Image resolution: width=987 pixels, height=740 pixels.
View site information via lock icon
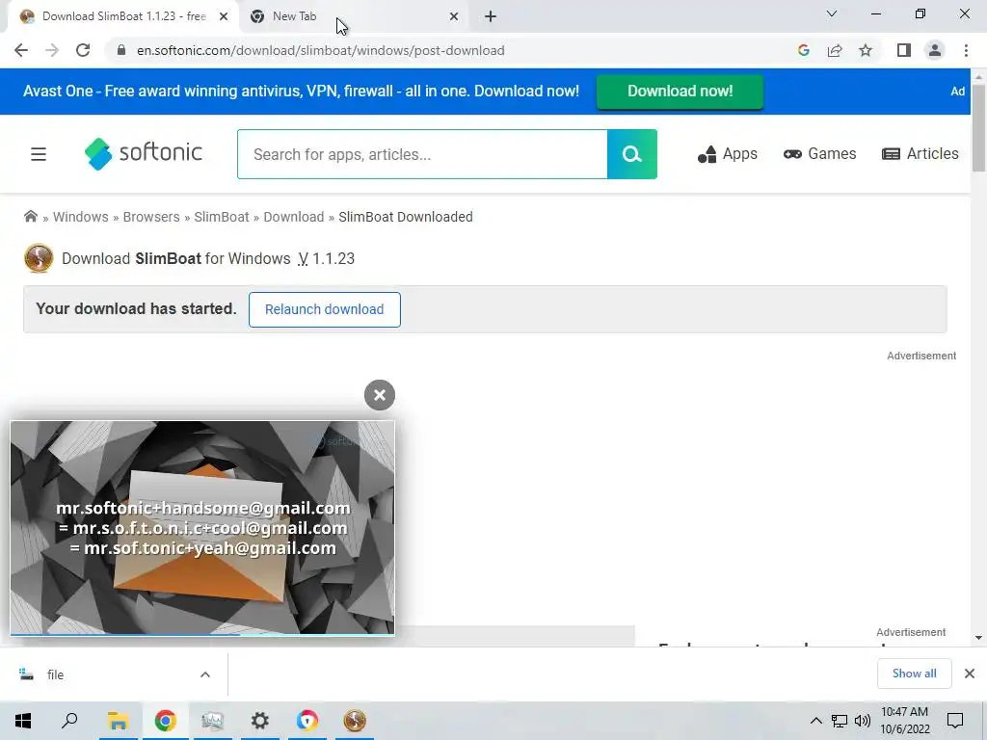(121, 50)
